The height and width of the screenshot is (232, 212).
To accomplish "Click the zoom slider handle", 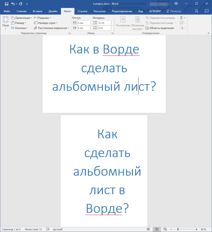I will tap(178, 229).
